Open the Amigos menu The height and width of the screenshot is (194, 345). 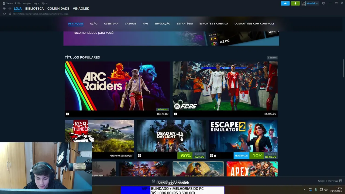[x=27, y=3]
